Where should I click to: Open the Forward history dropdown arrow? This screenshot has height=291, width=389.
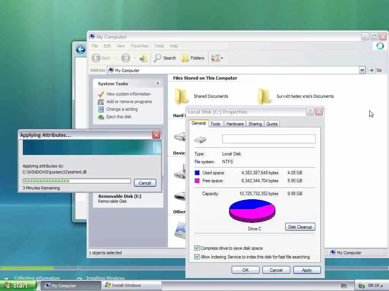pyautogui.click(x=134, y=58)
